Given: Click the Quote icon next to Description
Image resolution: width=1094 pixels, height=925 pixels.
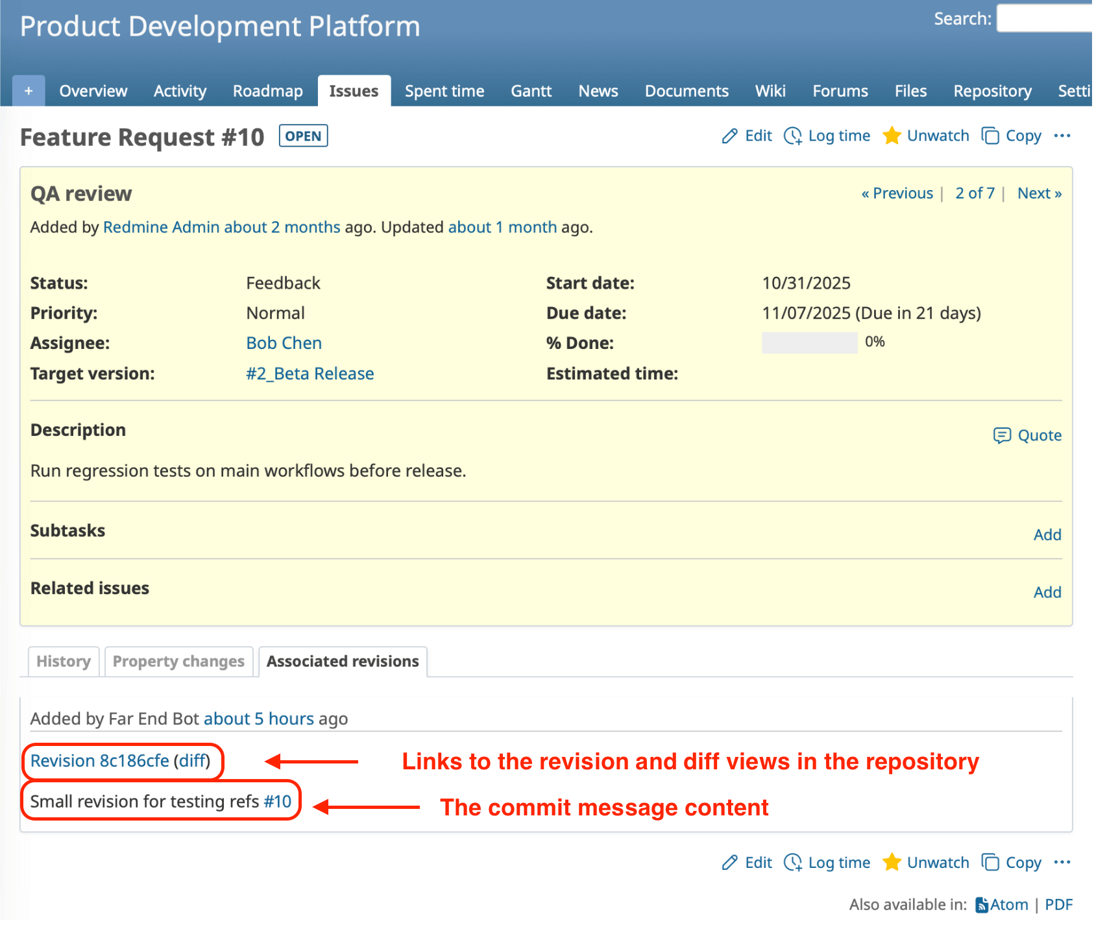Looking at the screenshot, I should click(x=1003, y=435).
